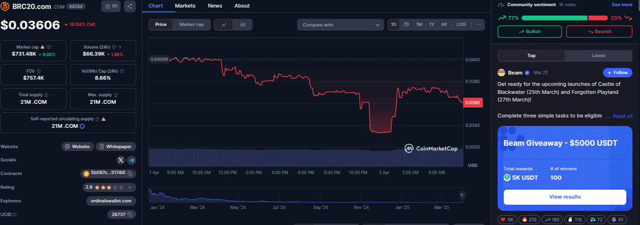The width and height of the screenshot is (640, 225).
Task: Expand the Rating 2.9 stars dropdown
Action: [130, 187]
